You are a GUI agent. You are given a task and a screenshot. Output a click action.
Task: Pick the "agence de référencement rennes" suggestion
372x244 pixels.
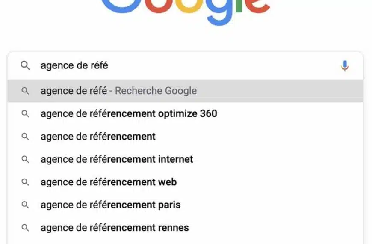pos(115,227)
